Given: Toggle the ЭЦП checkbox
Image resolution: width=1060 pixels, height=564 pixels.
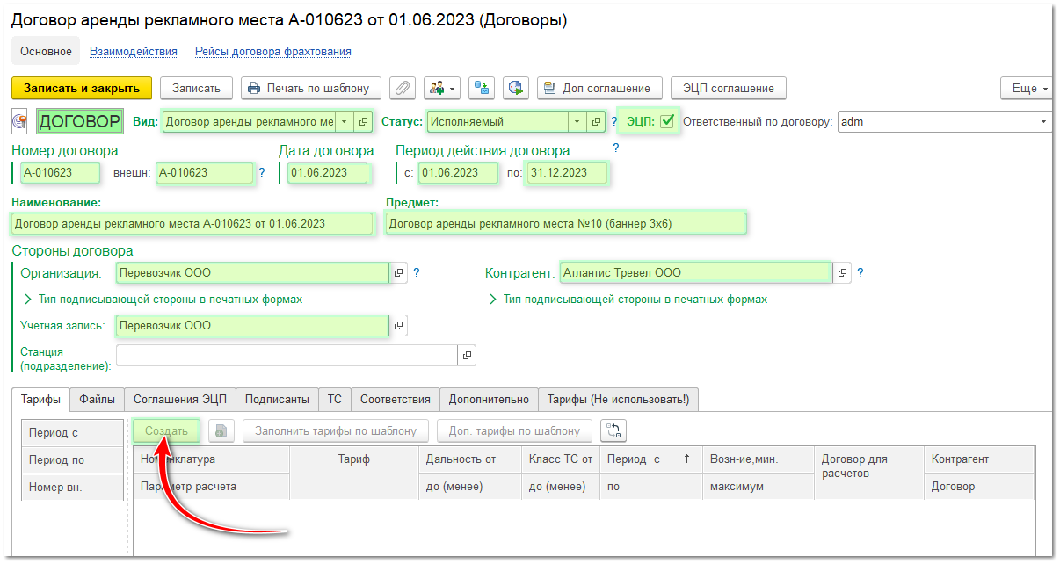Looking at the screenshot, I should coord(667,121).
